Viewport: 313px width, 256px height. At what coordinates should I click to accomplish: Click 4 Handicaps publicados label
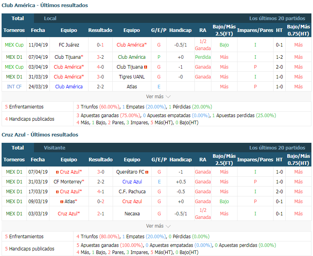pyautogui.click(x=30, y=119)
